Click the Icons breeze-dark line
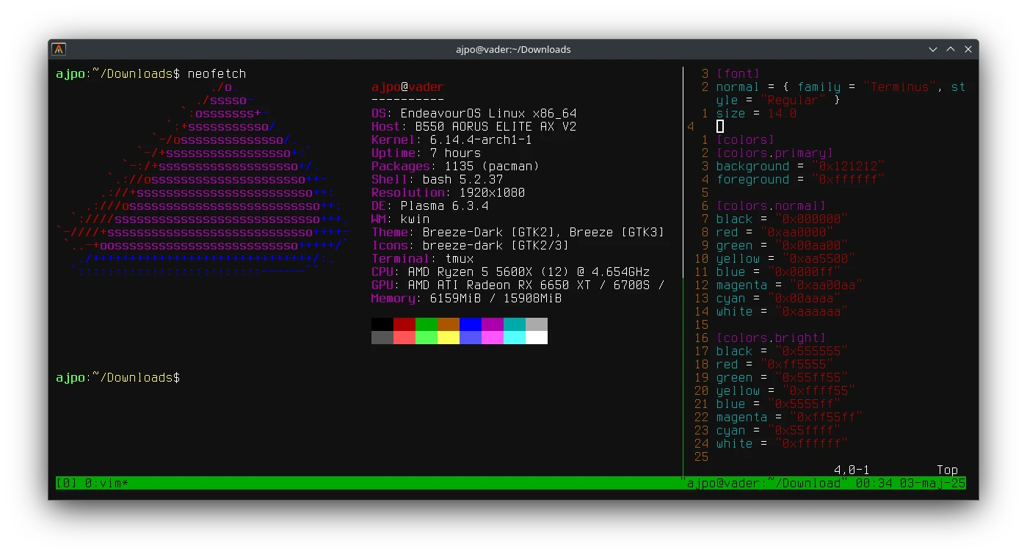Screen dimensions: 1027x557 tap(471, 245)
